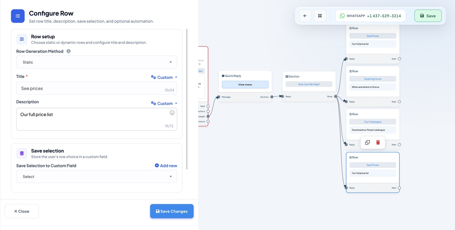
Task: Delete node with red trash icon
Action: [378, 142]
